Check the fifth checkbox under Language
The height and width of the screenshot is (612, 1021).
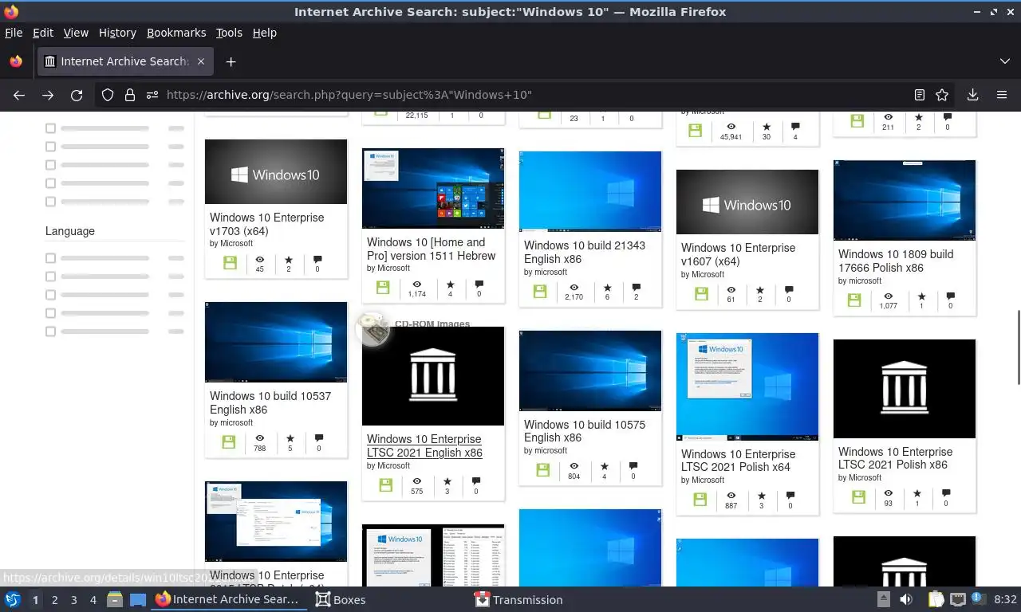(50, 331)
